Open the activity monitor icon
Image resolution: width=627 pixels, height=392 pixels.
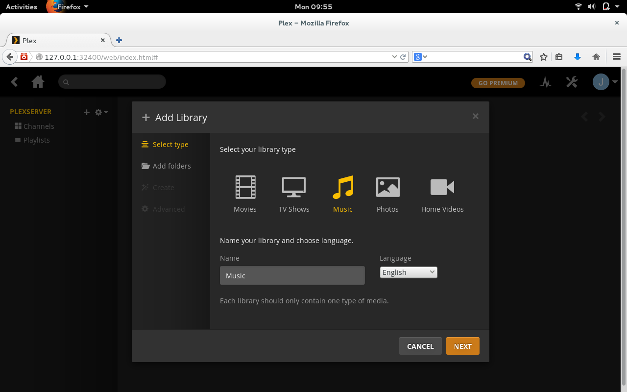pos(546,82)
